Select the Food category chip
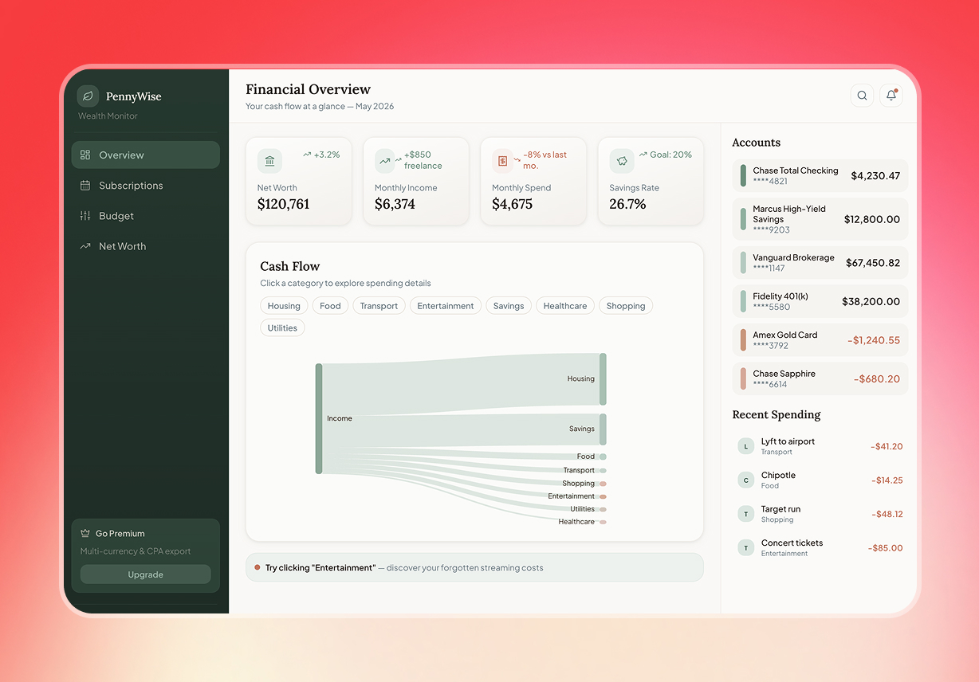This screenshot has width=979, height=682. 330,306
